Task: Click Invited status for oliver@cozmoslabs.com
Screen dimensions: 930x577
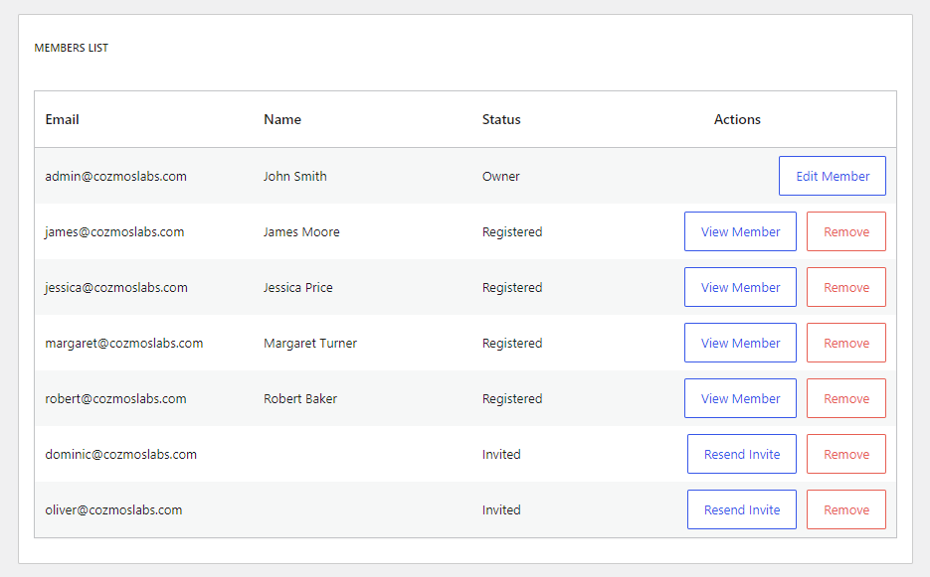Action: click(x=501, y=510)
